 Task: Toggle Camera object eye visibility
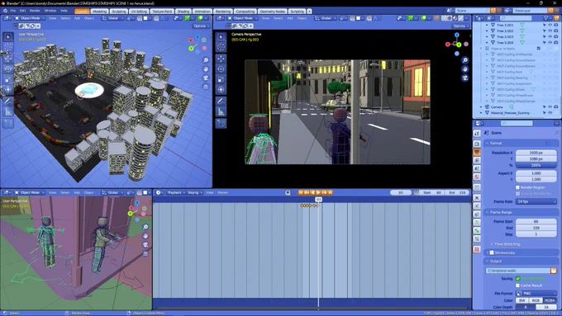click(x=550, y=106)
